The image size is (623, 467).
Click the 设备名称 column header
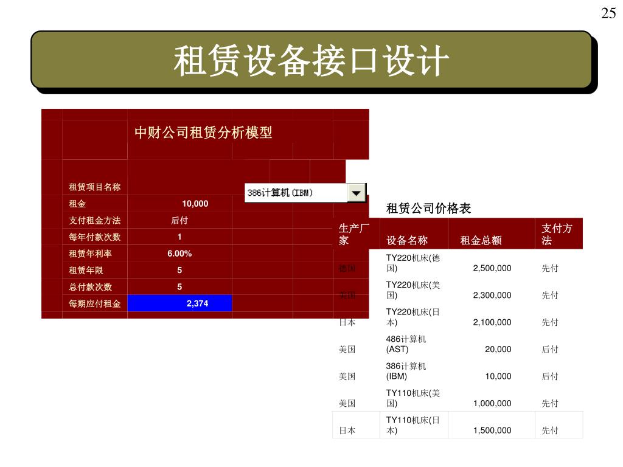407,240
